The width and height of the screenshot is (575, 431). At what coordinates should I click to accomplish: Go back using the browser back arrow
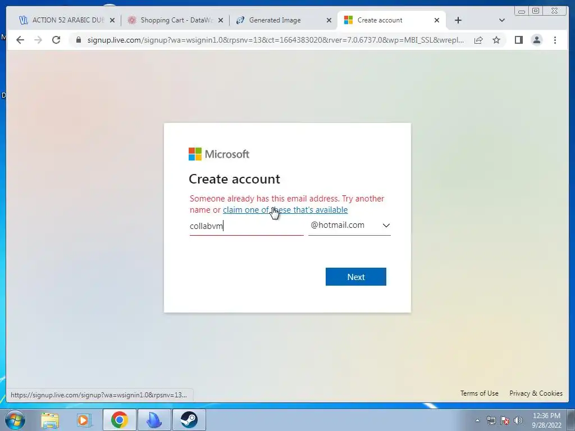tap(20, 40)
